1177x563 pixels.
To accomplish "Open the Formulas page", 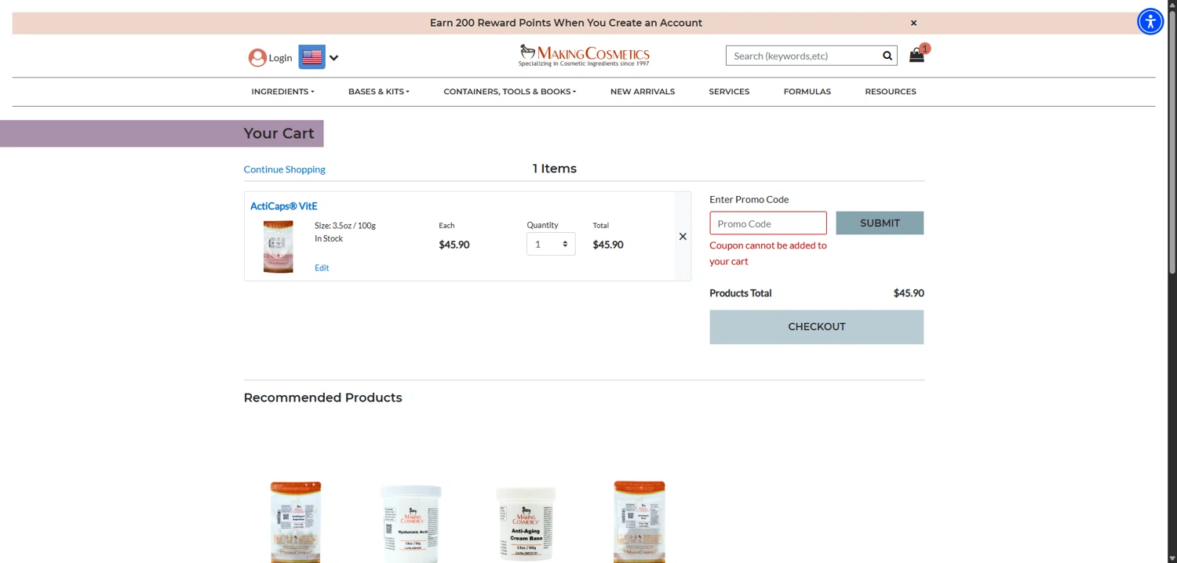I will pyautogui.click(x=807, y=92).
